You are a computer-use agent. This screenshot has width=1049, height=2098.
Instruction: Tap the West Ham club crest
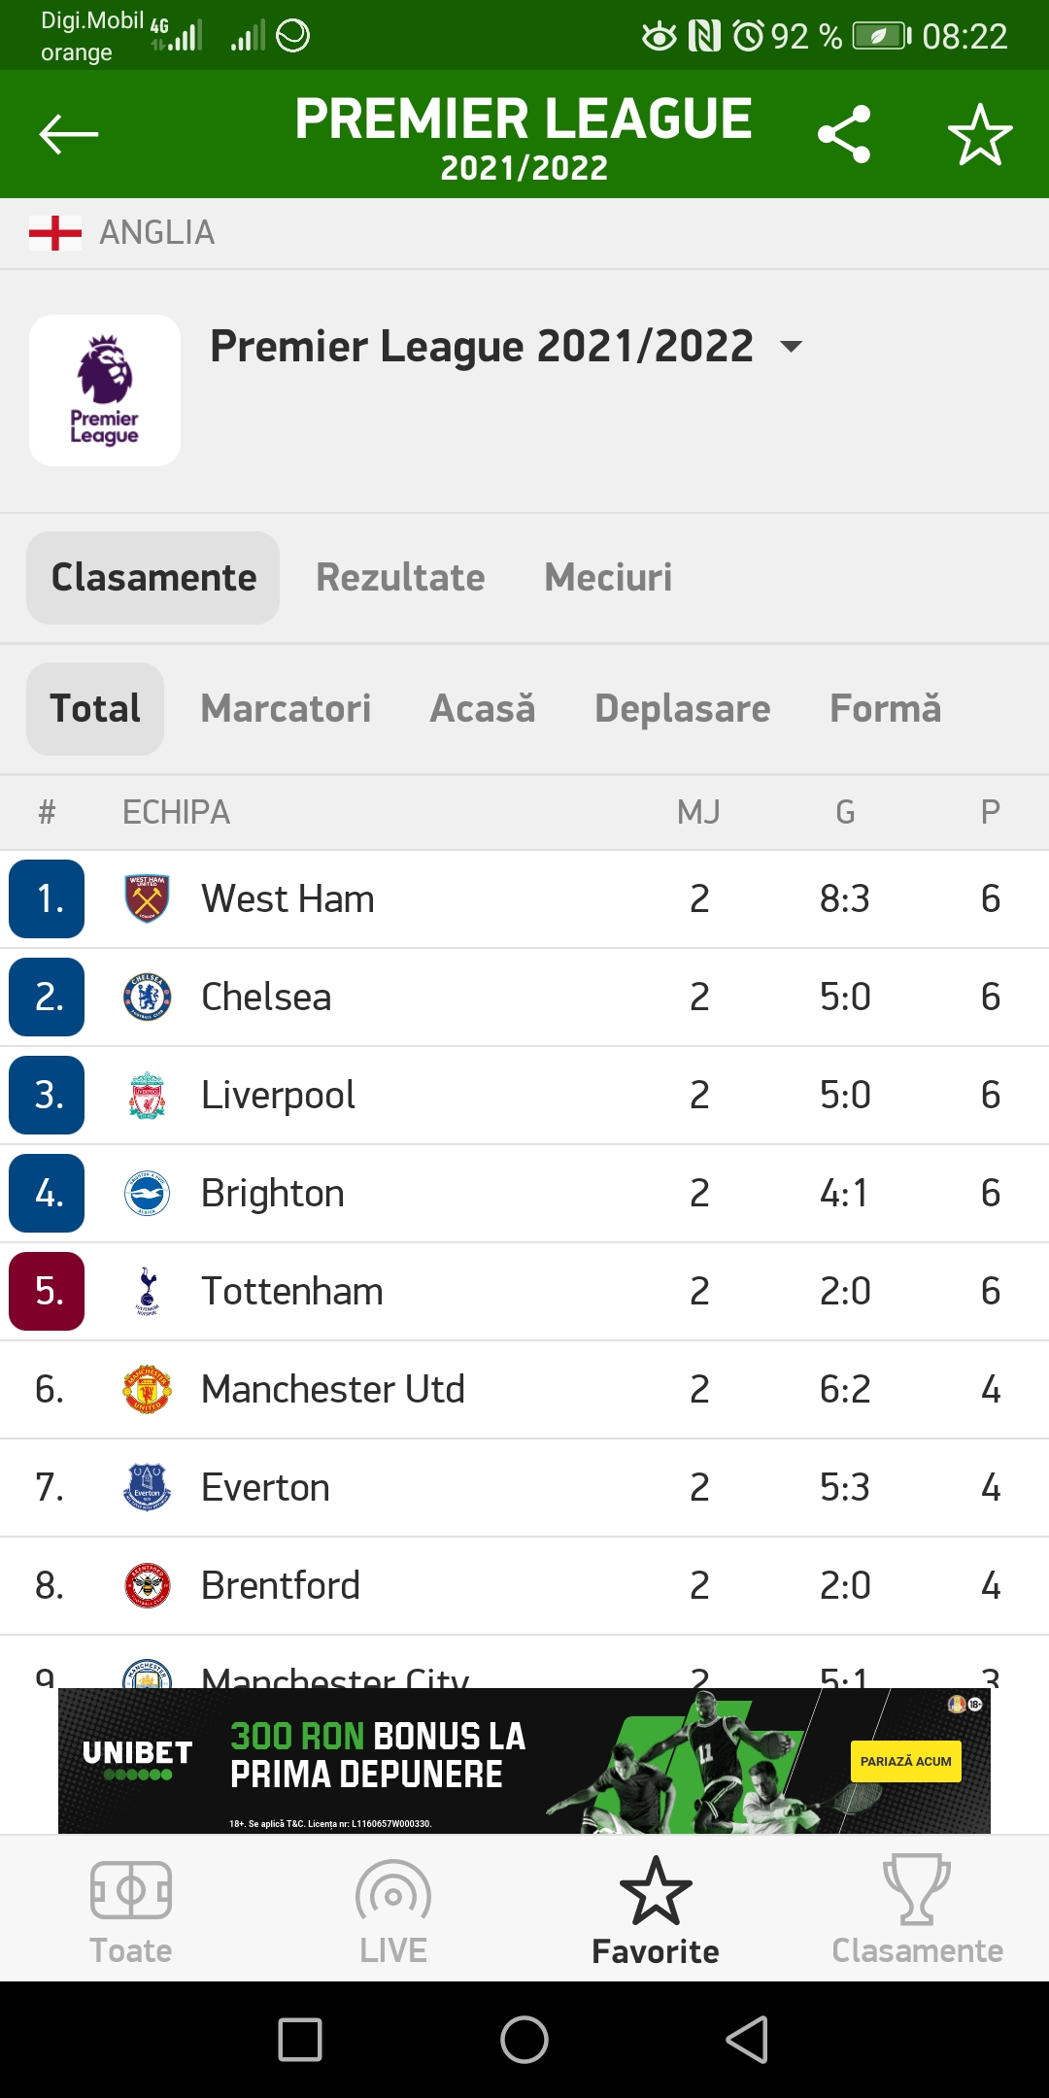[144, 898]
